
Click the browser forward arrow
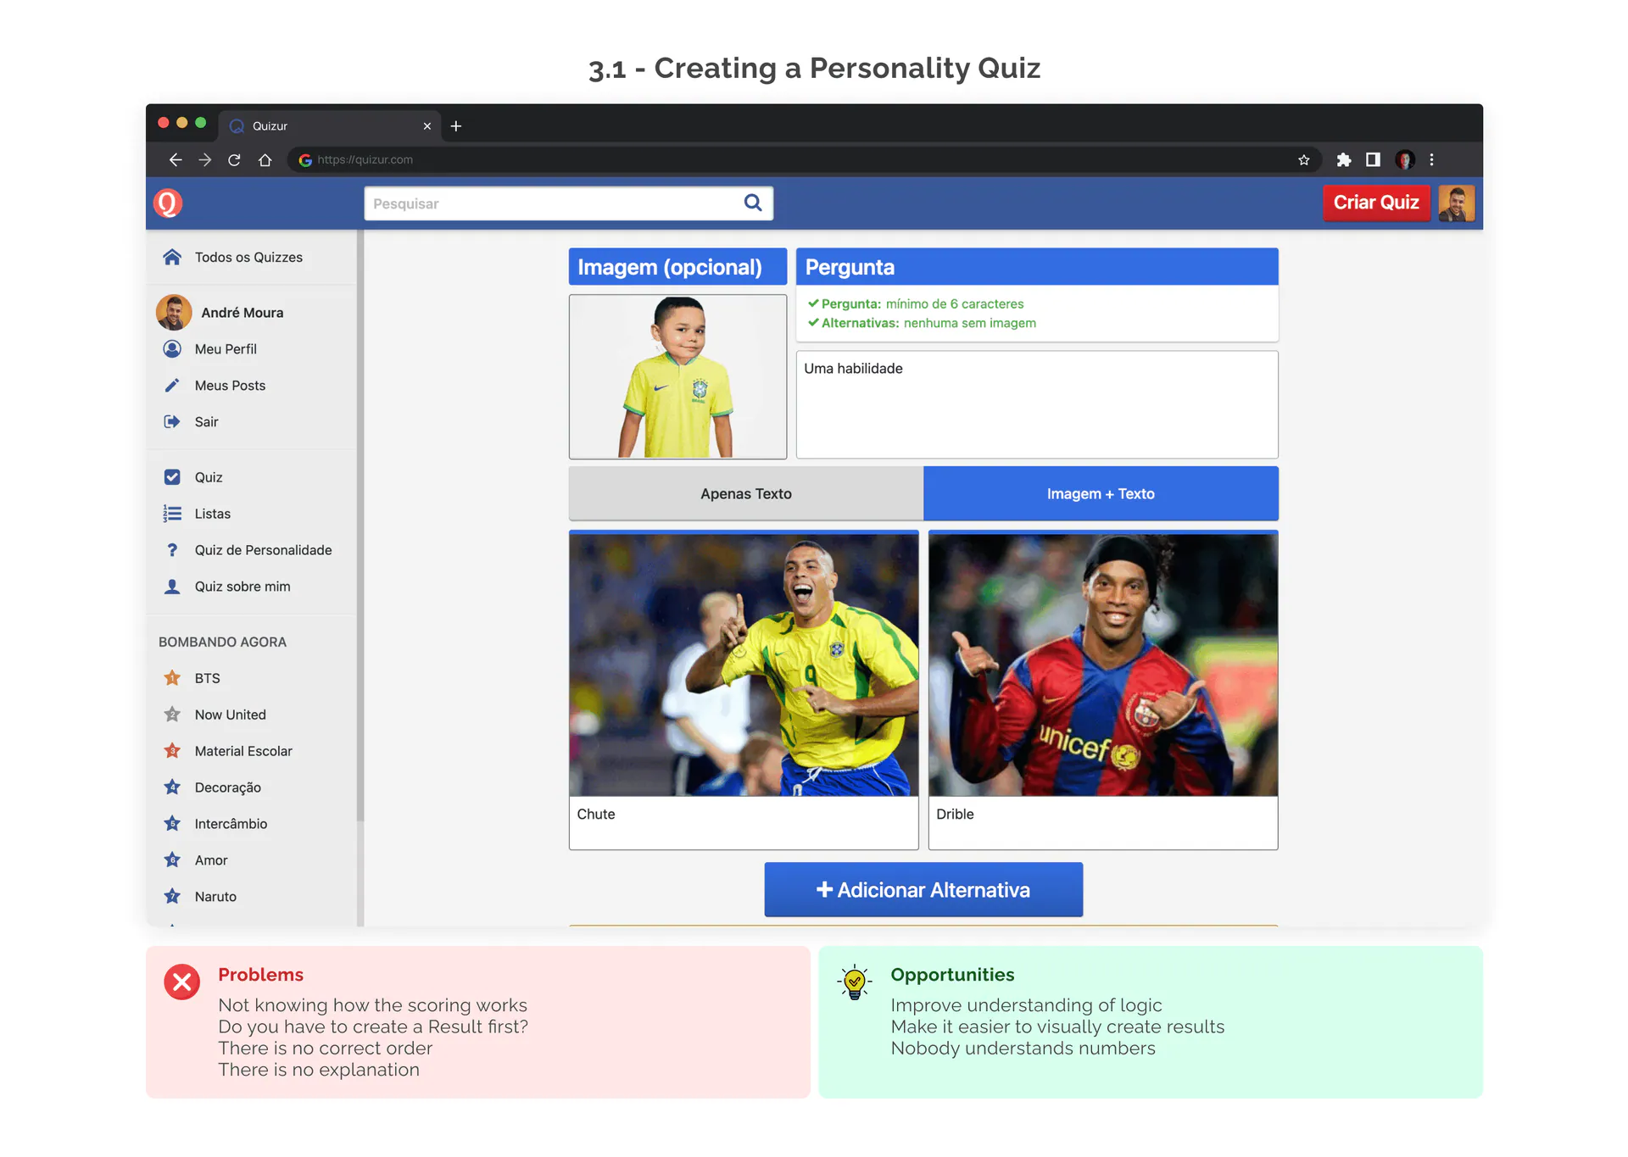[x=205, y=159]
